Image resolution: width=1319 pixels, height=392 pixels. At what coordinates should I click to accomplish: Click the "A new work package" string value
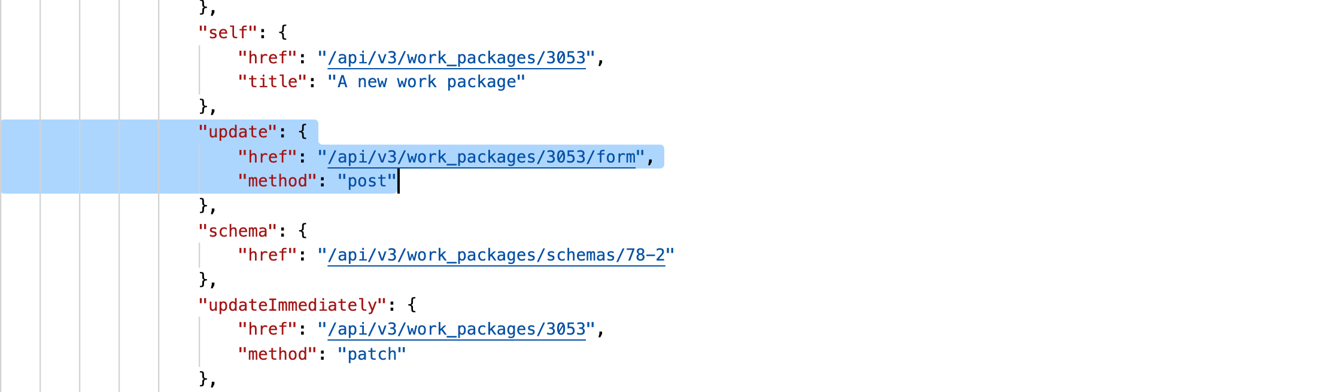tap(426, 82)
